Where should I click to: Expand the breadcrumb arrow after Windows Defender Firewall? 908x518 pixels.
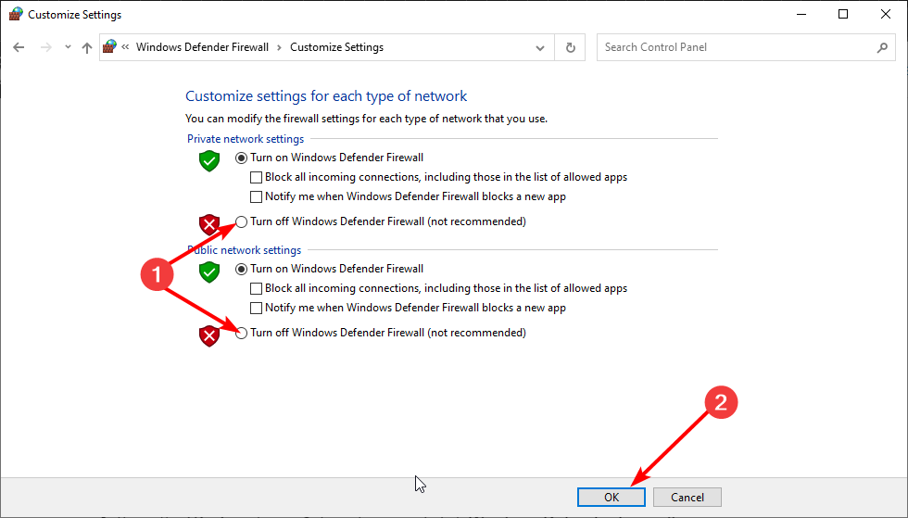click(279, 47)
